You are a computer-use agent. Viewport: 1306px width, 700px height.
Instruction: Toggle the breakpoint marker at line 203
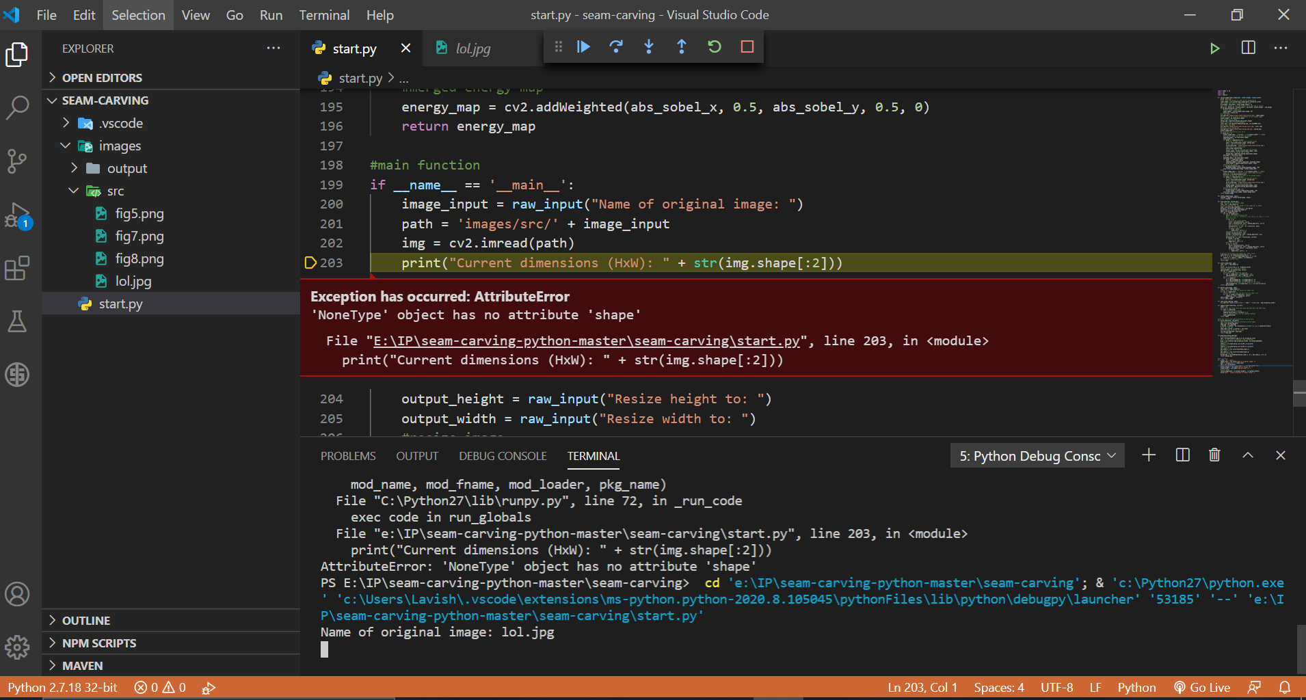pyautogui.click(x=310, y=262)
